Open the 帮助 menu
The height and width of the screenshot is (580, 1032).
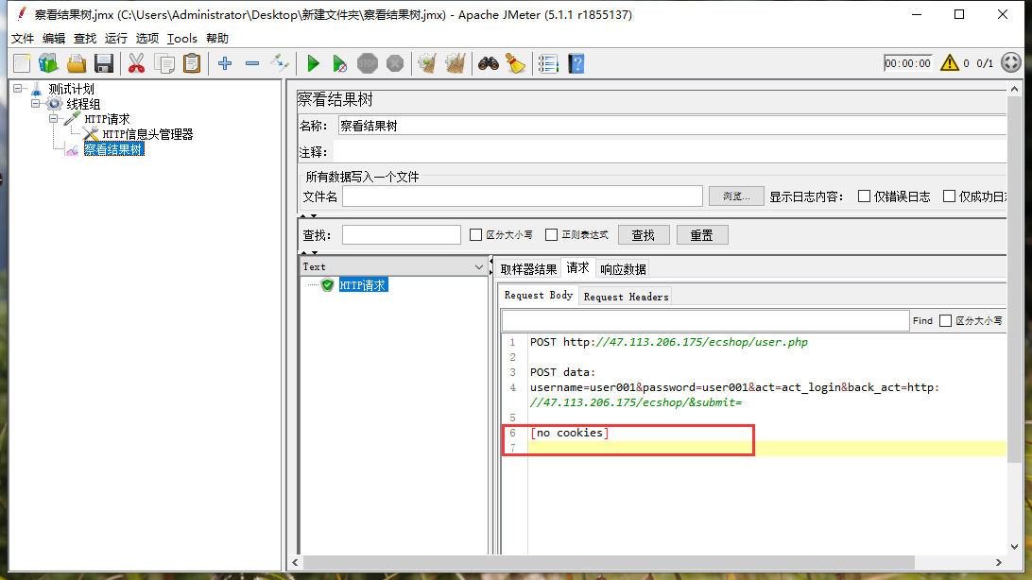[x=217, y=38]
